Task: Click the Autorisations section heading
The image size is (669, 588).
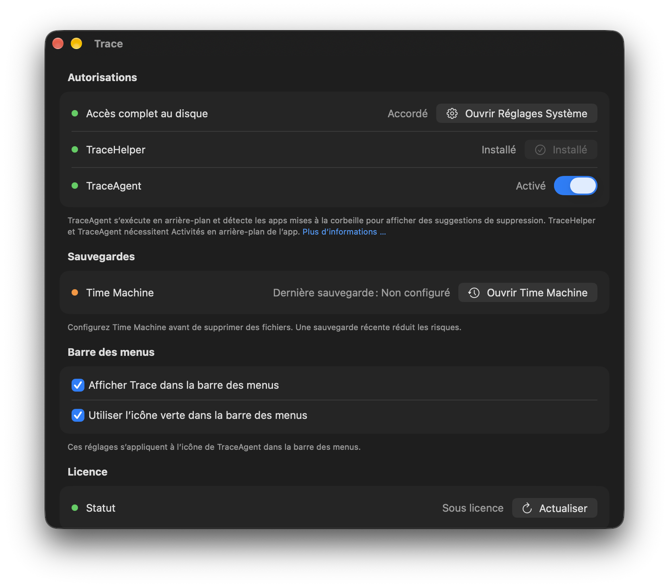Action: point(102,78)
